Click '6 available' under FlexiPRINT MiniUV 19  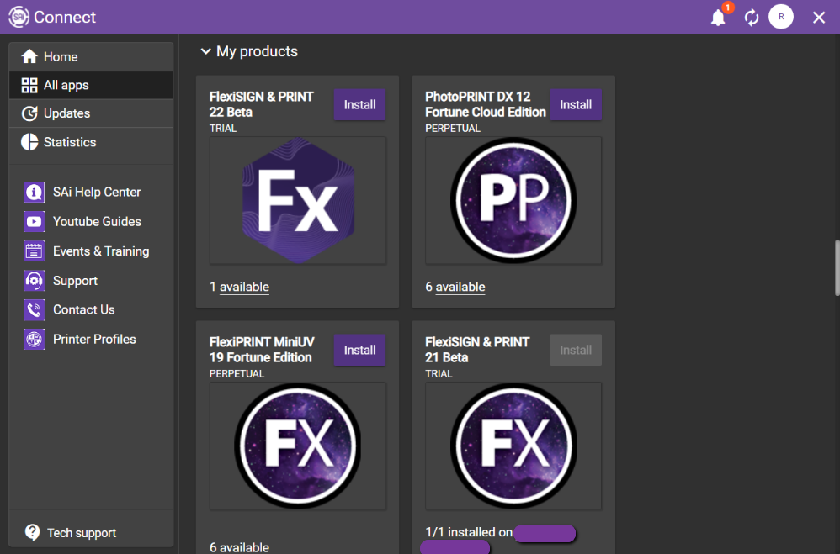240,547
